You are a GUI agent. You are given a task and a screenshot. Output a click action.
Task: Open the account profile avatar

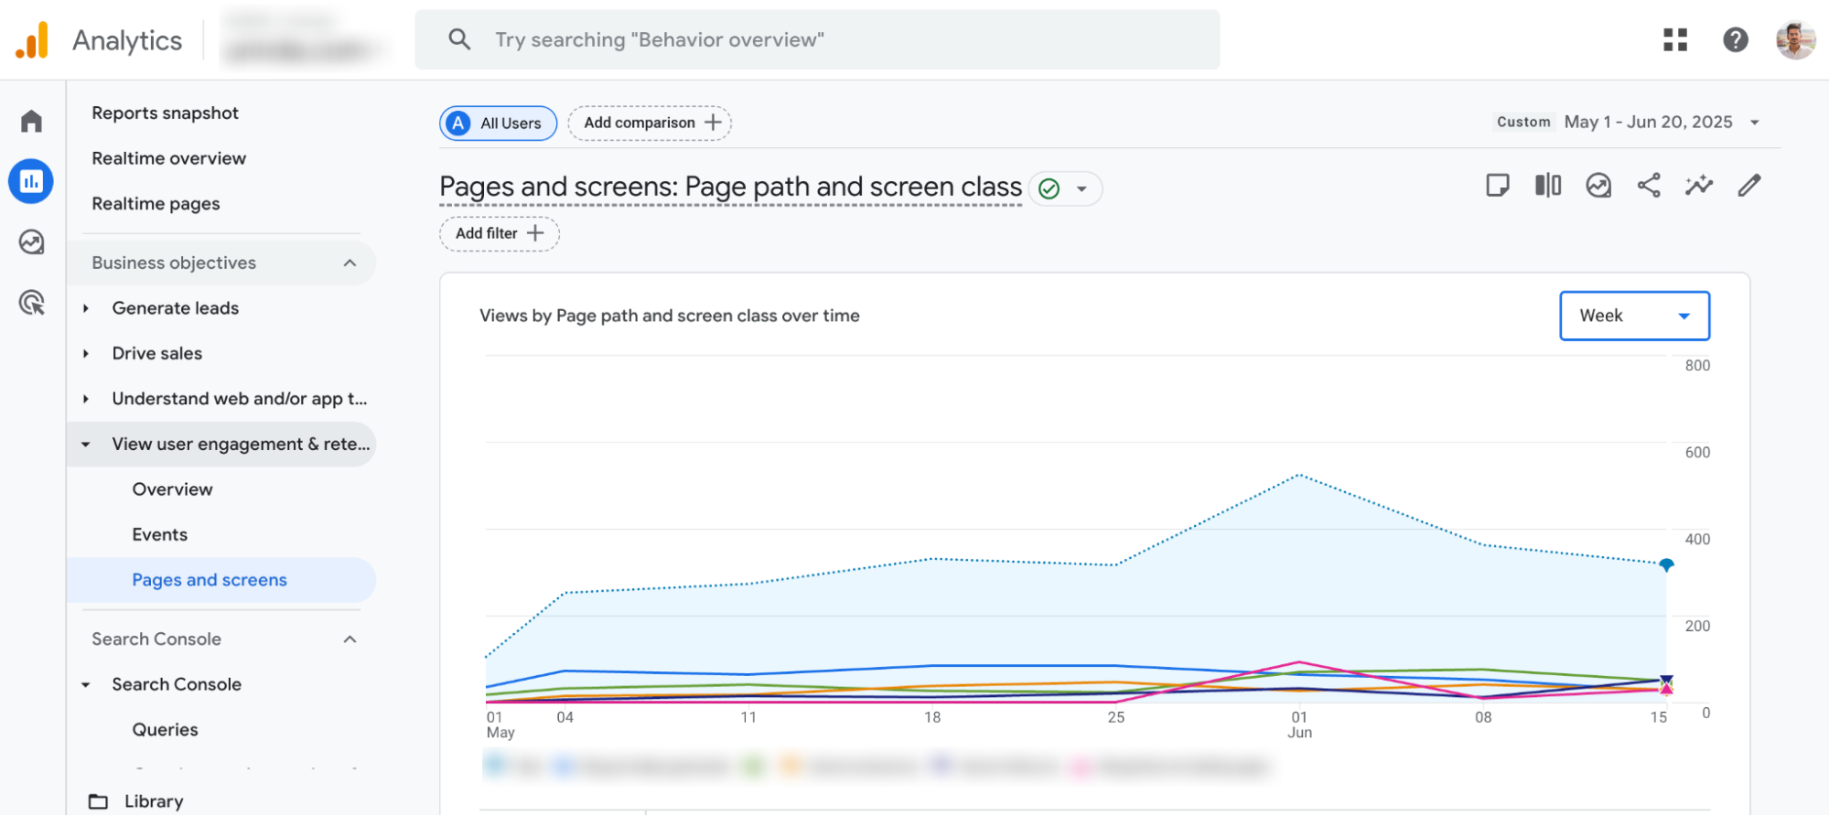tap(1795, 39)
